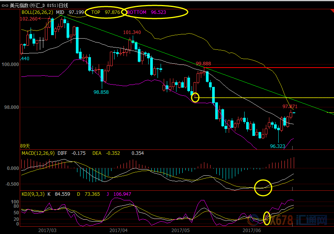Open the KDJ(9,3,3) indicator label

click(x=34, y=194)
